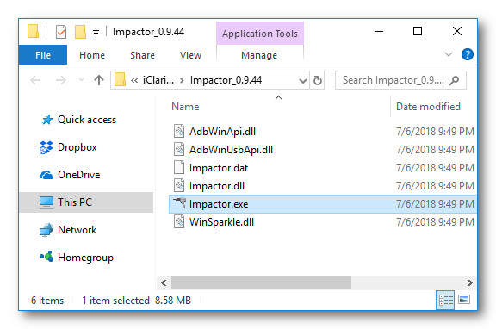The image size is (496, 329).
Task: Open the File menu tab
Action: pos(43,55)
